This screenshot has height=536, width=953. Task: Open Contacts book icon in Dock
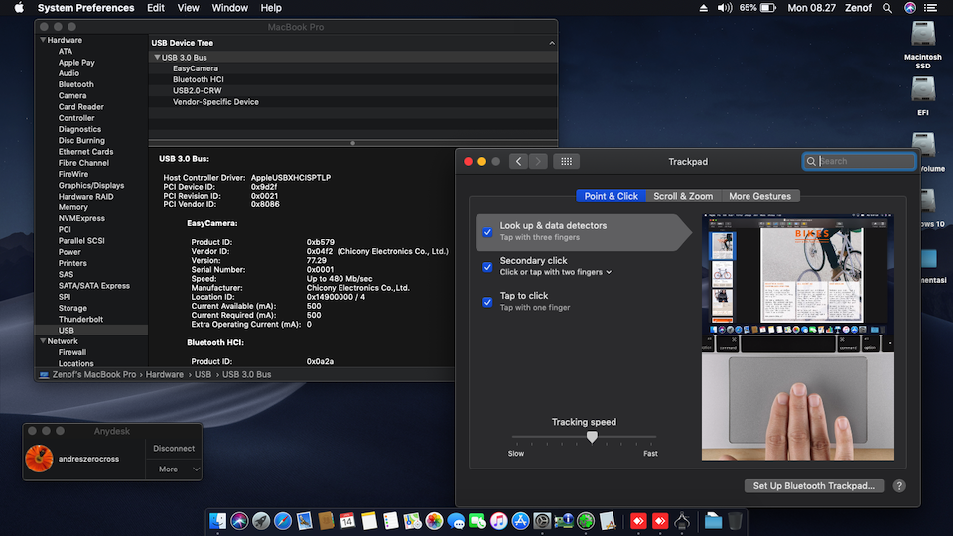[x=326, y=521]
